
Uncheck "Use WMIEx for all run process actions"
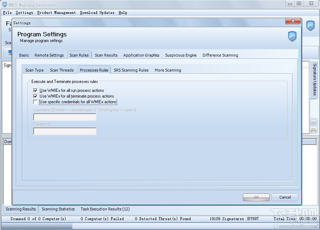(35, 90)
